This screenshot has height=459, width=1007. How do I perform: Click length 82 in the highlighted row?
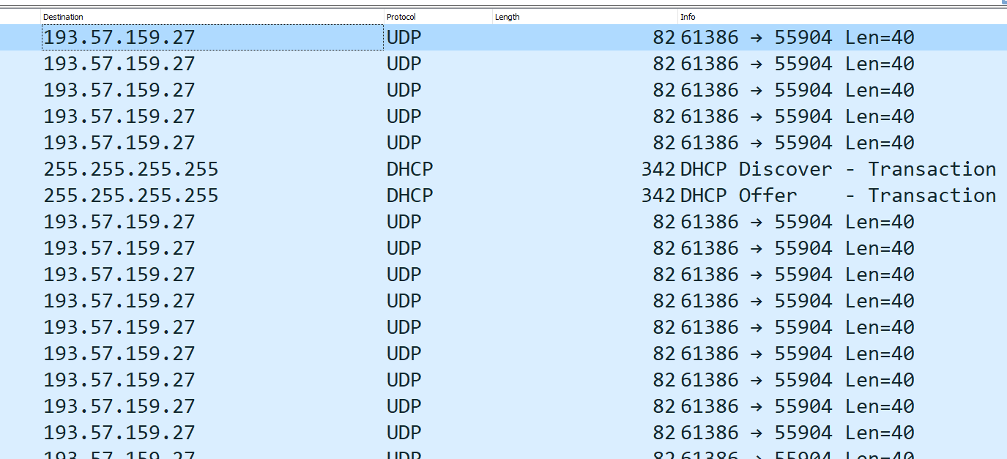(x=664, y=37)
